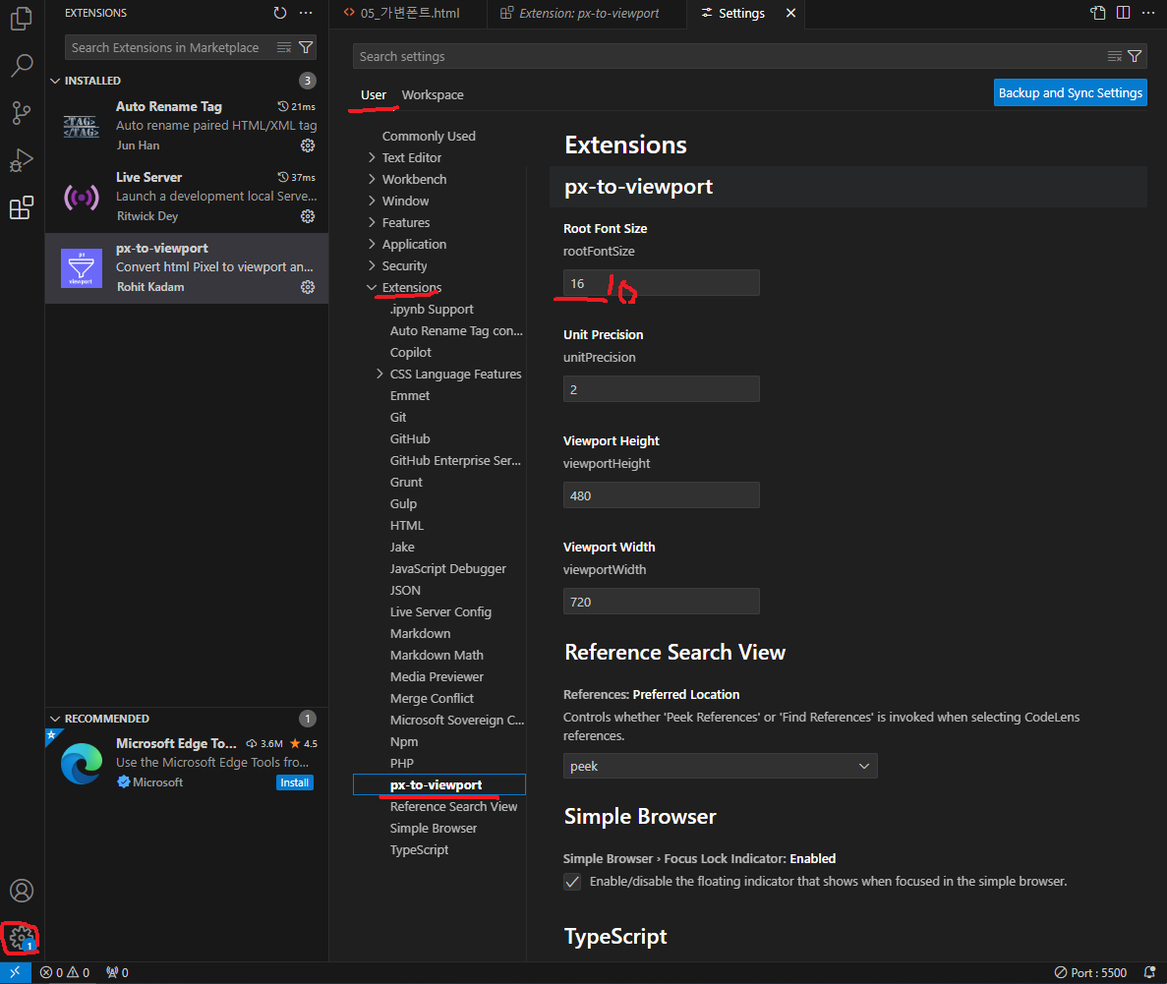Select Emmet in settings tree
This screenshot has width=1167, height=984.
coord(409,395)
